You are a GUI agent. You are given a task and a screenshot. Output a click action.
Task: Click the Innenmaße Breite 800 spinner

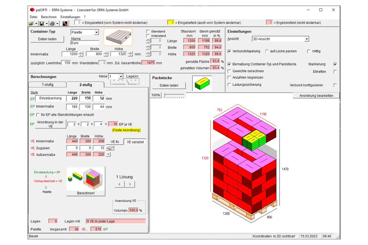[x=106, y=54]
